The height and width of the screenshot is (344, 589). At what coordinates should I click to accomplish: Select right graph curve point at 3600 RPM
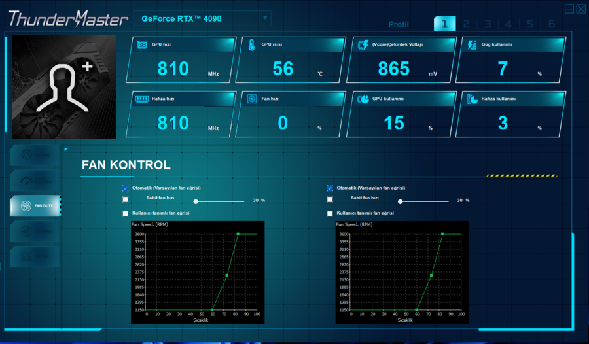(442, 234)
